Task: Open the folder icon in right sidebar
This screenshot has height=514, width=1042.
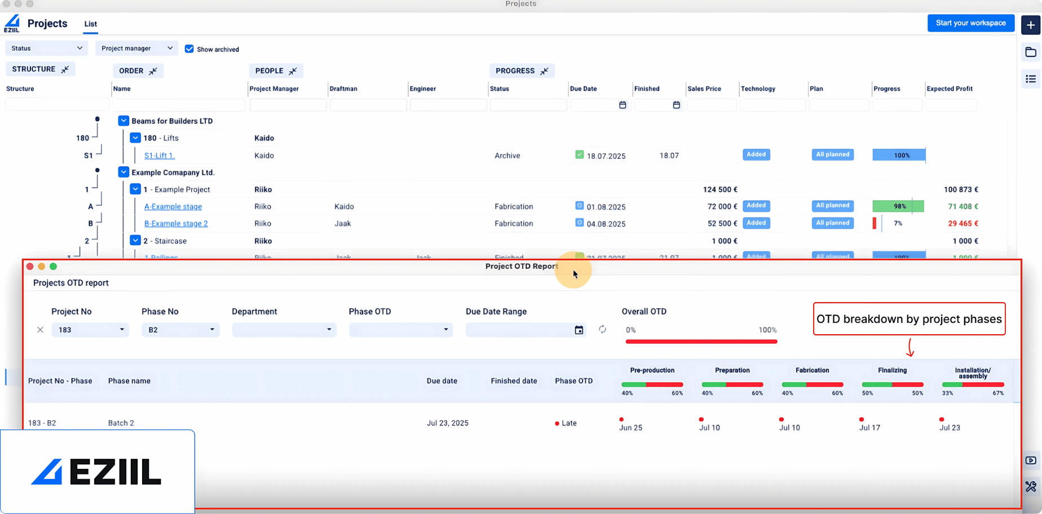Action: 1031,52
